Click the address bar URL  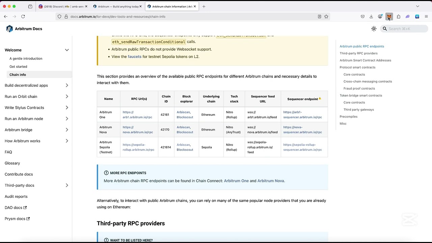pyautogui.click(x=118, y=17)
